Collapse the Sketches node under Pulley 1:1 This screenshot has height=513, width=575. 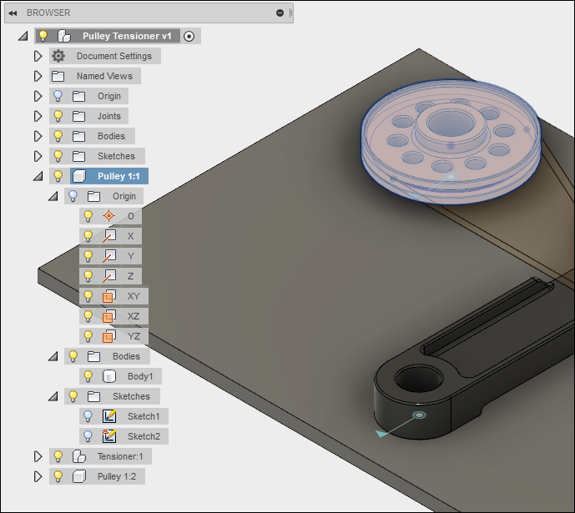tap(53, 396)
